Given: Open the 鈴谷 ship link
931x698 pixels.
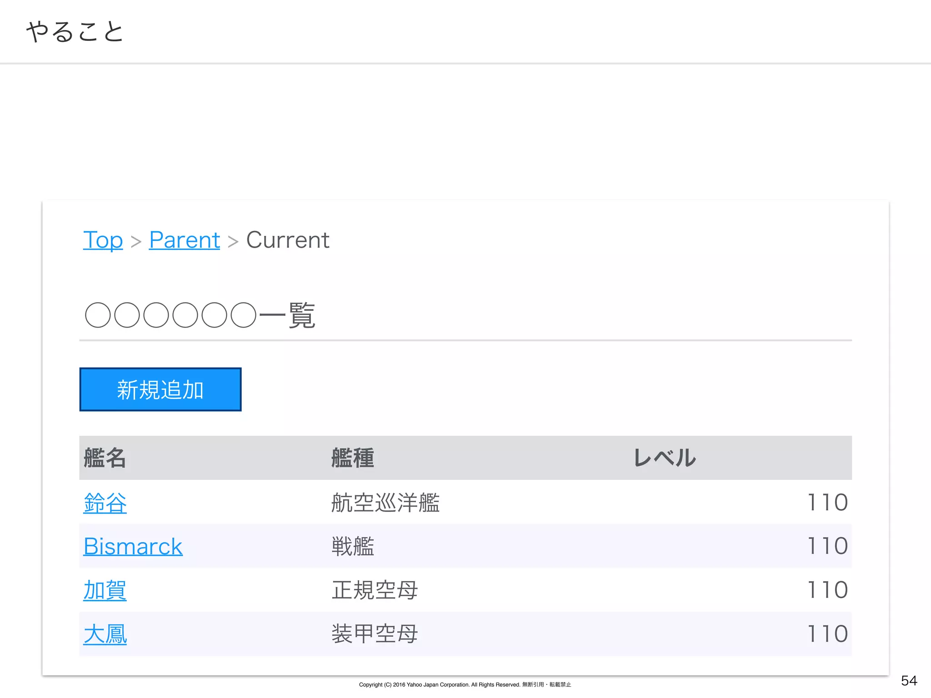Looking at the screenshot, I should pyautogui.click(x=105, y=503).
